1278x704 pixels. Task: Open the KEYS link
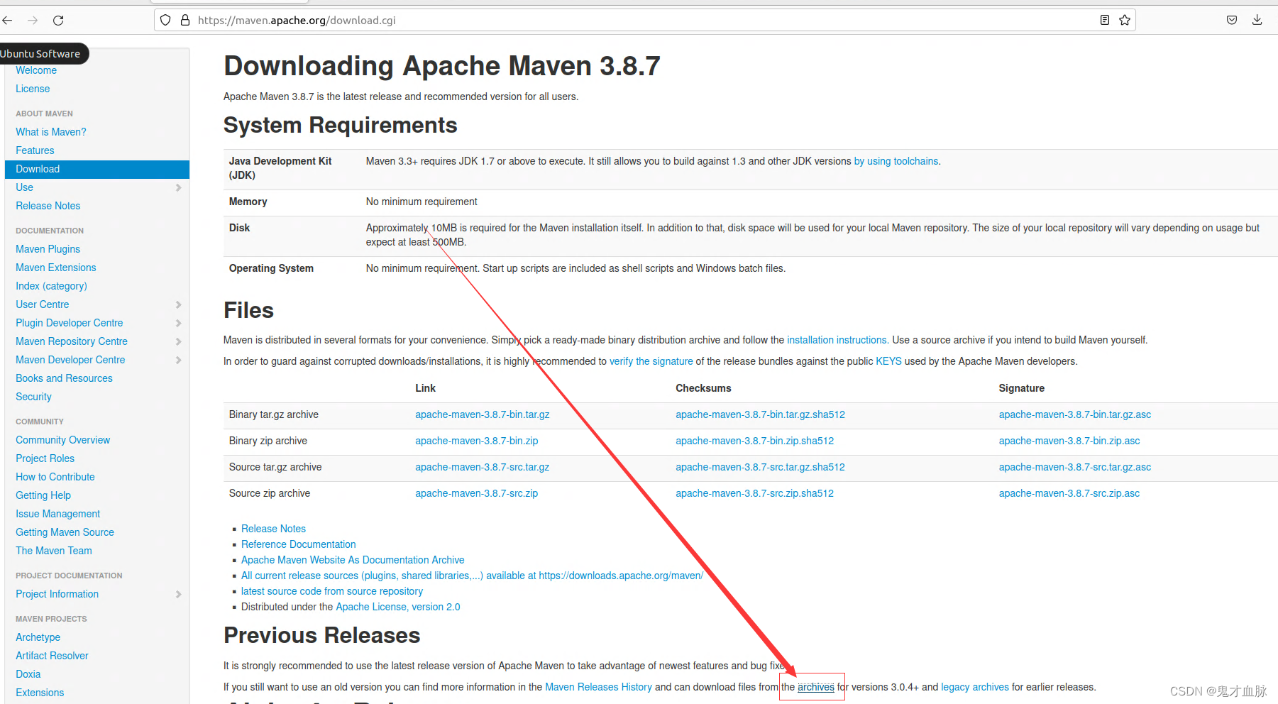click(x=888, y=361)
